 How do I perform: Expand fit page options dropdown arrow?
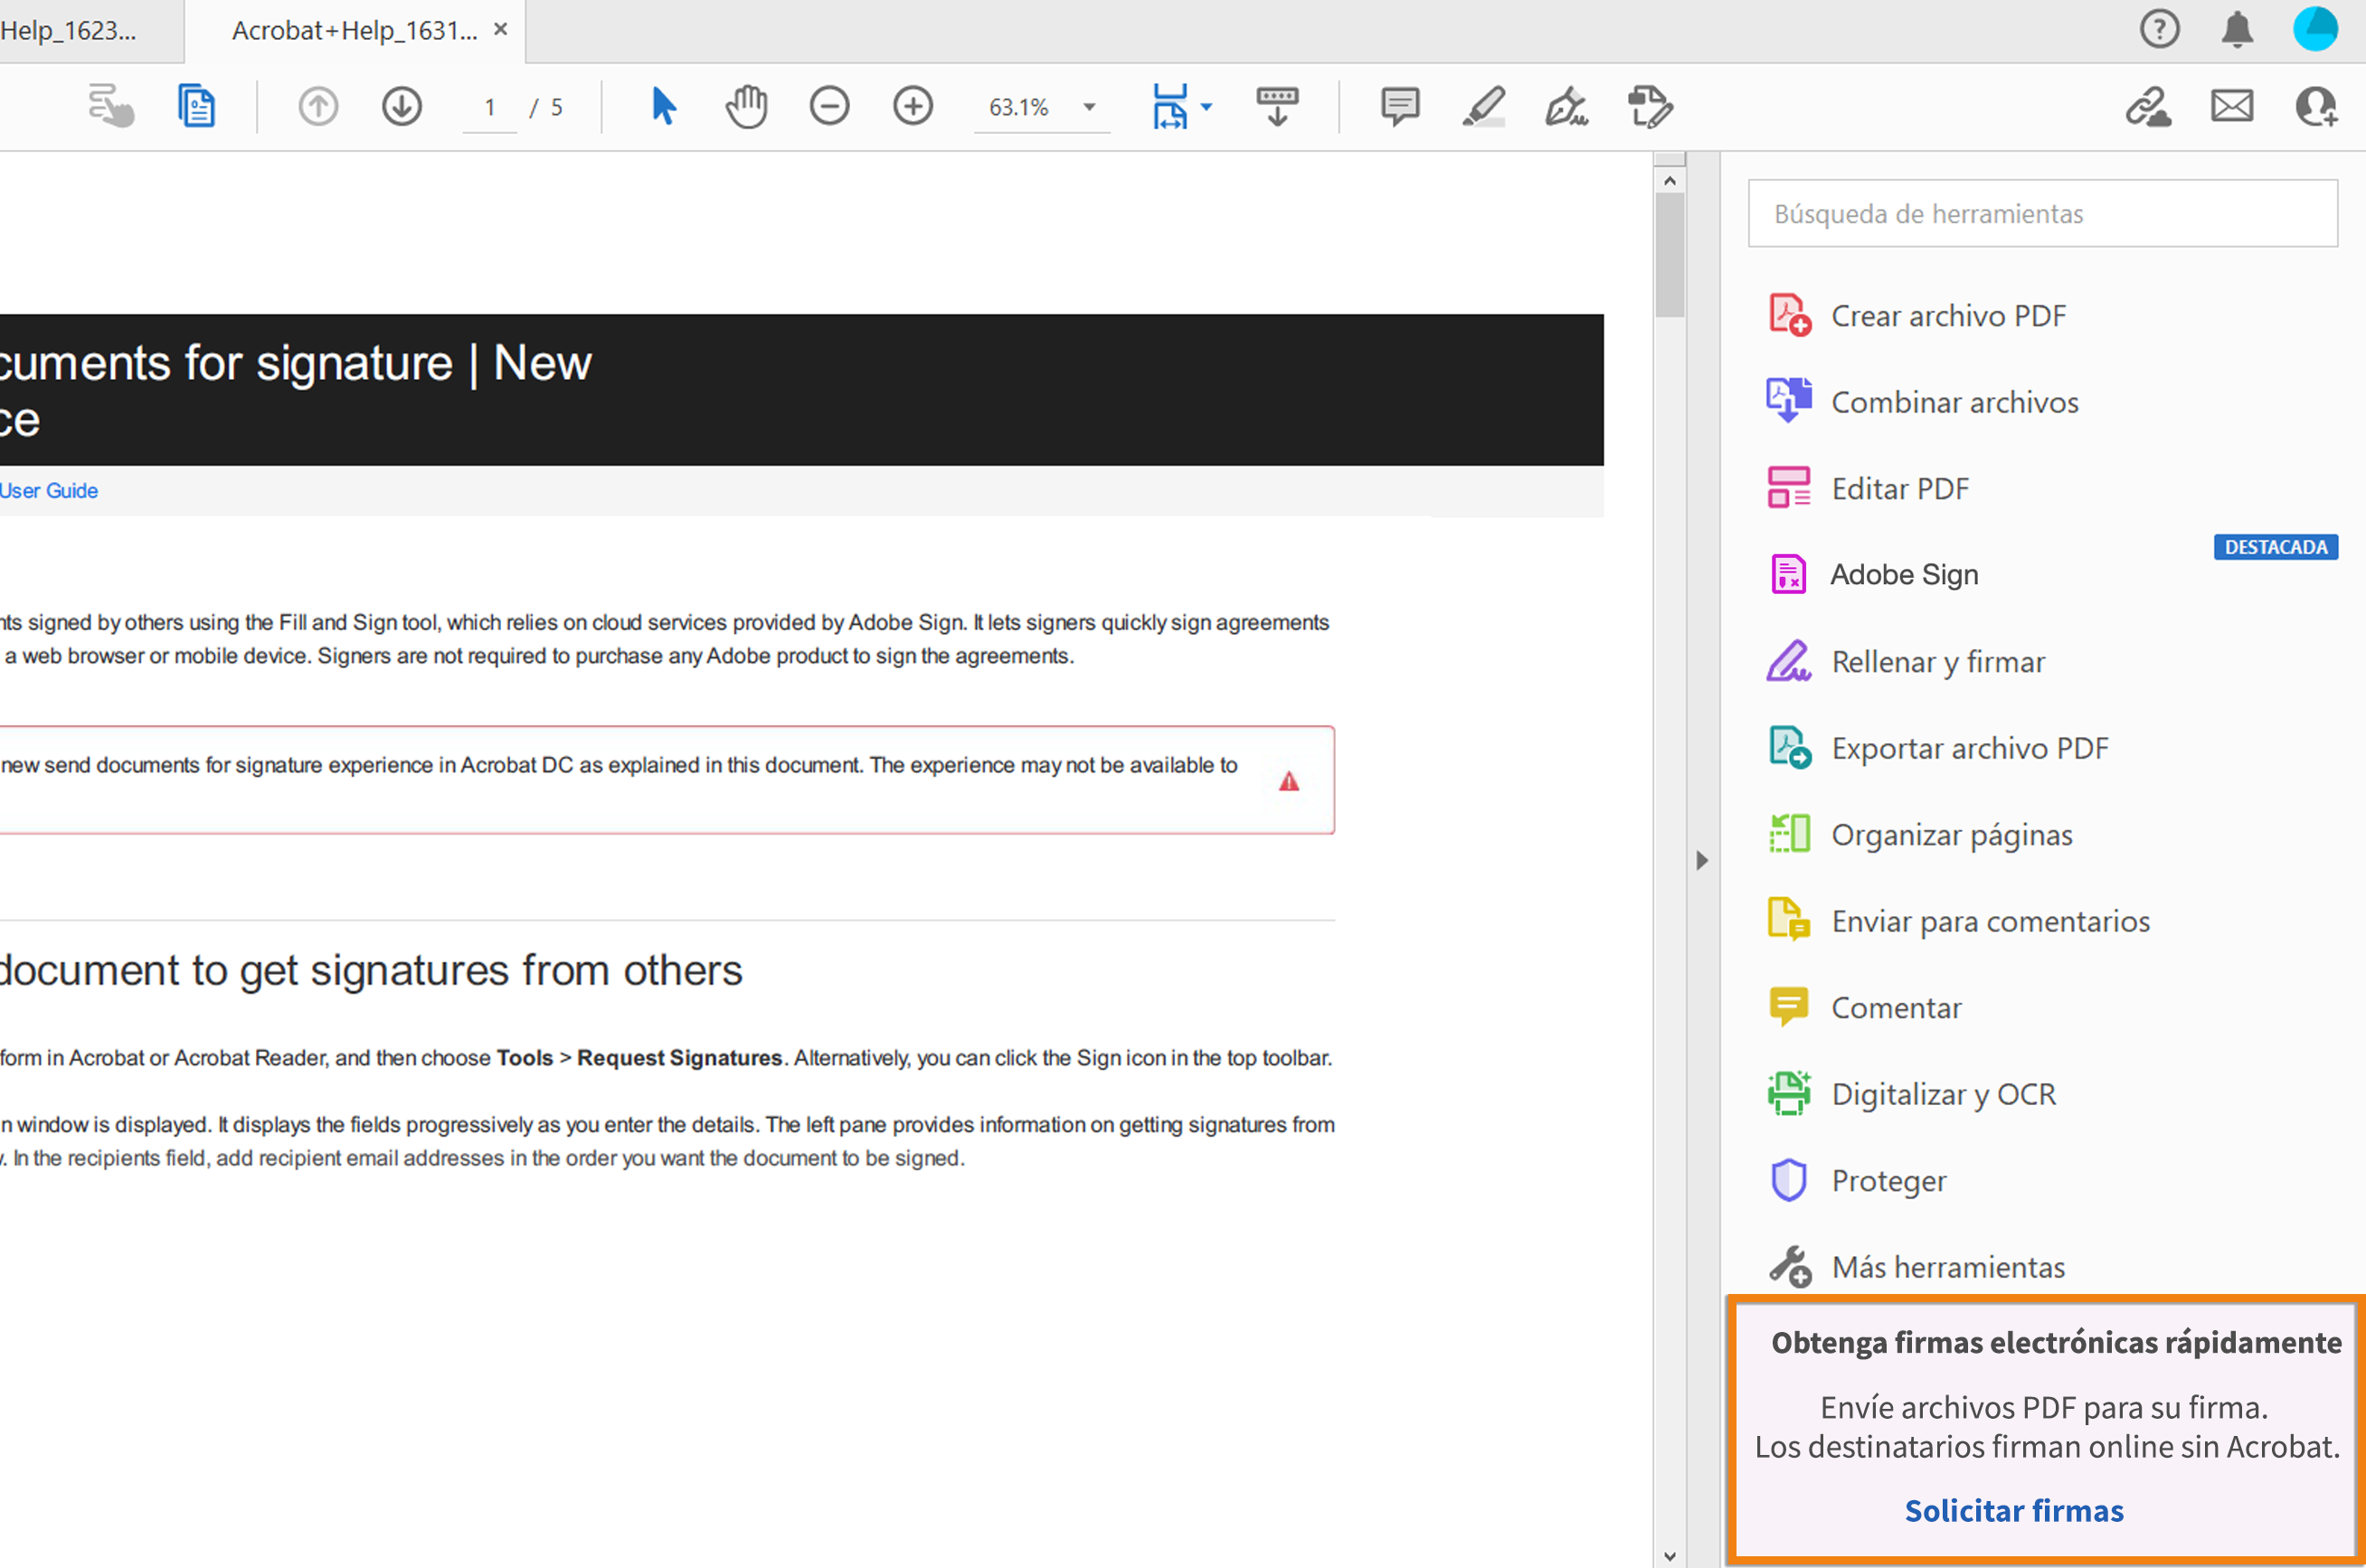[1206, 107]
